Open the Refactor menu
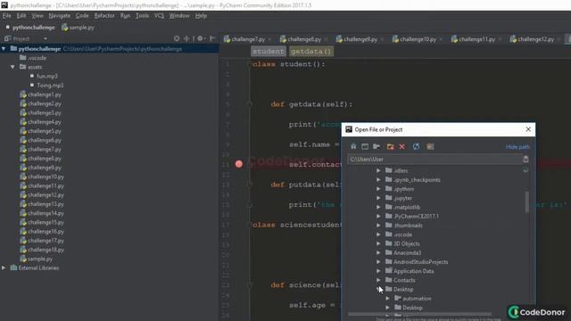 104,16
